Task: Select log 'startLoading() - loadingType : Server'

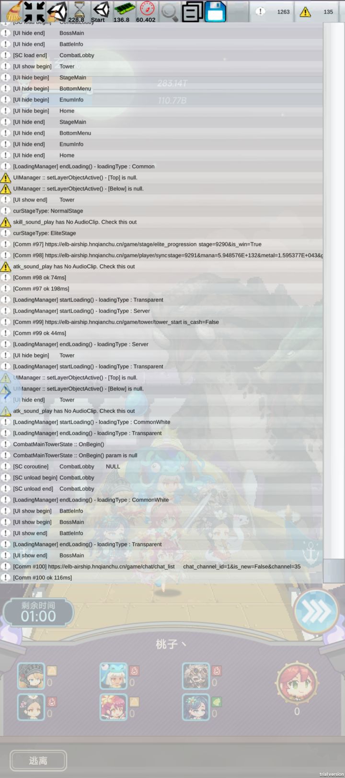Action: [161, 311]
